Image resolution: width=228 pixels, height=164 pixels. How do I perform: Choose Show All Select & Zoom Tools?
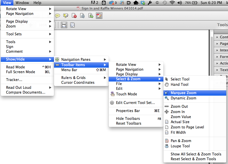(195, 154)
